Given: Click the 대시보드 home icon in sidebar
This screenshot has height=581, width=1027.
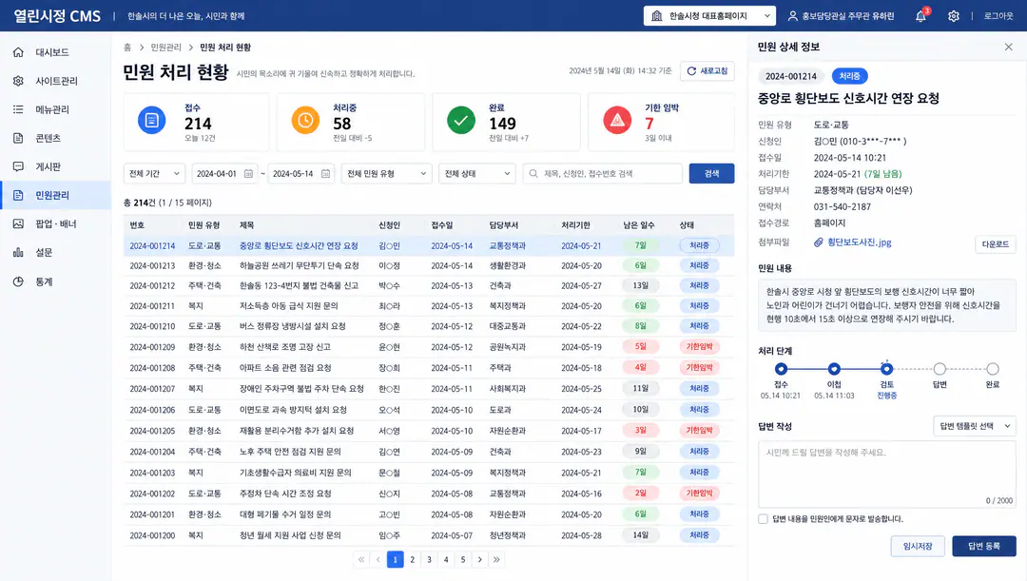Looking at the screenshot, I should (x=18, y=51).
